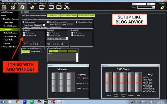Expand the ROTATION_ROLL_180 orientation dropdown
This screenshot has width=167, height=104.
click(x=58, y=38)
